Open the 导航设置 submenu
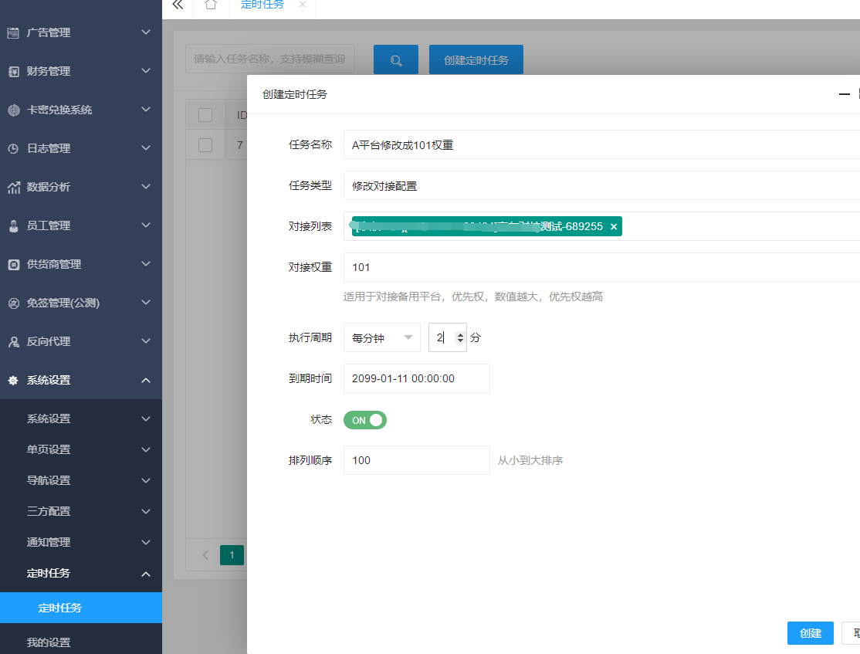The image size is (860, 654). pos(80,480)
